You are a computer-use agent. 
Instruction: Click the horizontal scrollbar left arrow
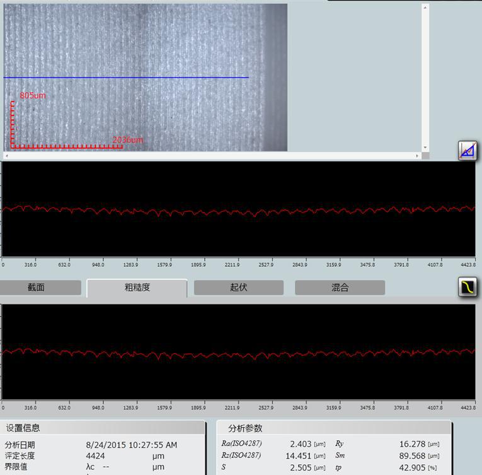pos(6,155)
